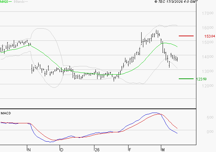Click the BBands legend label
216x152 pixels.
click(x=19, y=2)
